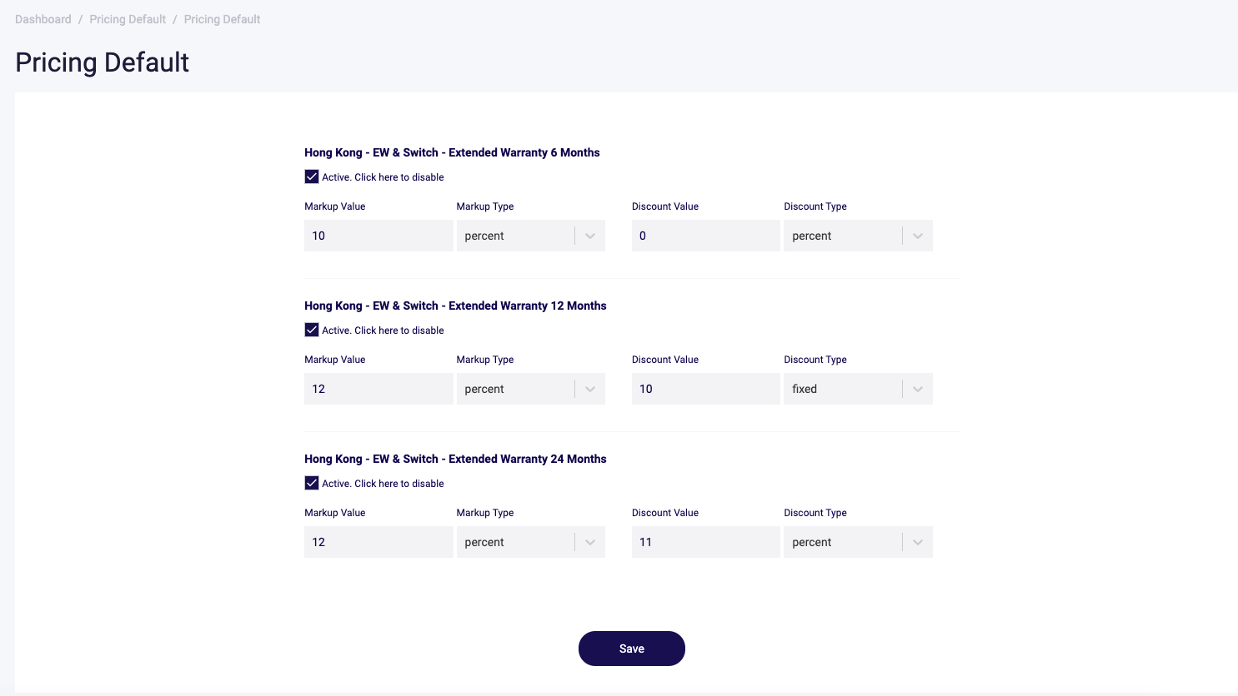Image resolution: width=1238 pixels, height=696 pixels.
Task: Disable the Extended Warranty 6 Months checkbox
Action: (x=312, y=176)
